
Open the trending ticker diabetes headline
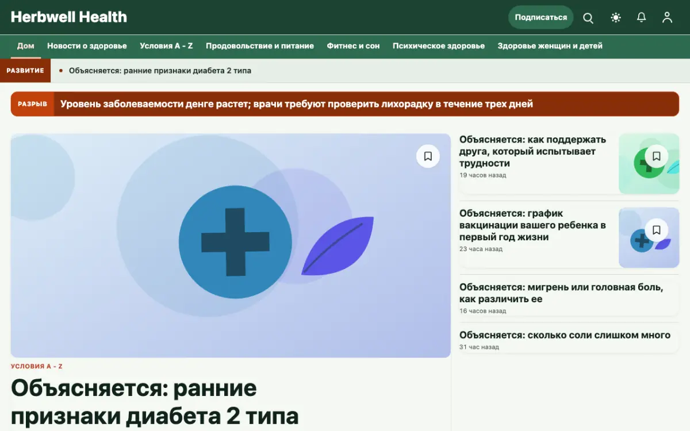[160, 71]
